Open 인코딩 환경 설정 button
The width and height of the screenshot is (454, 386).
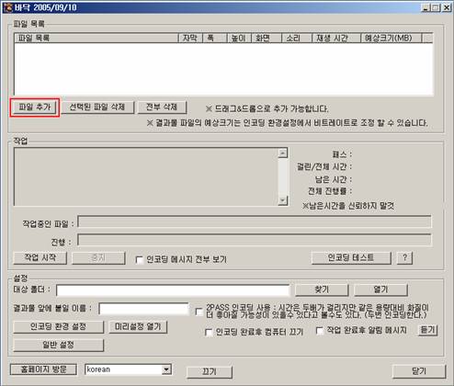[x=59, y=326]
